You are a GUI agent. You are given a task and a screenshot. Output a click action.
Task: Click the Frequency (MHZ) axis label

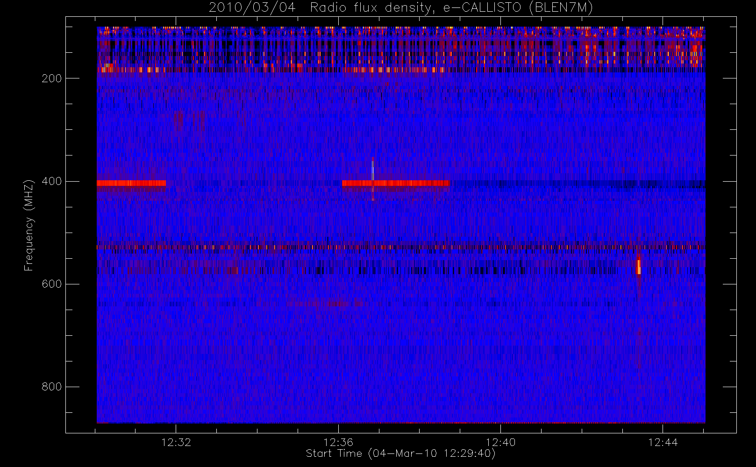click(x=29, y=225)
